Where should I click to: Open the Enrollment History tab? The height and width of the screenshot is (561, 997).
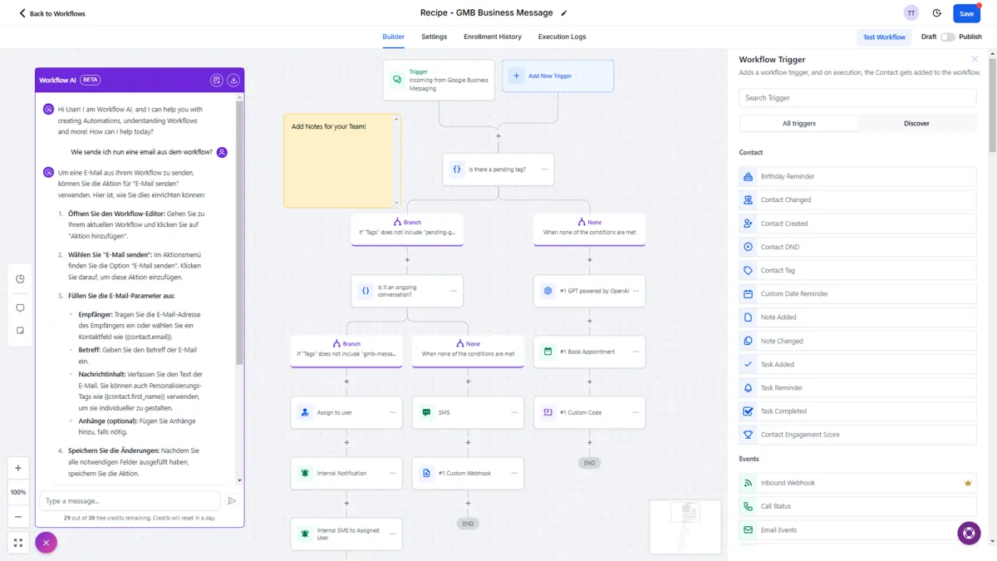tap(493, 37)
